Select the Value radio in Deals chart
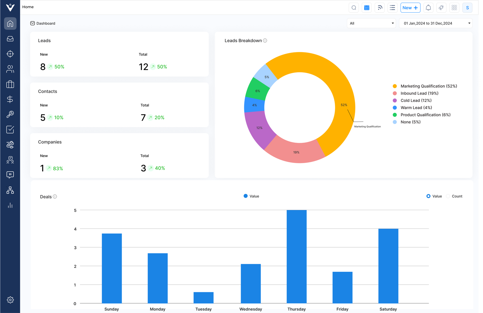The width and height of the screenshot is (483, 313). pyautogui.click(x=428, y=196)
